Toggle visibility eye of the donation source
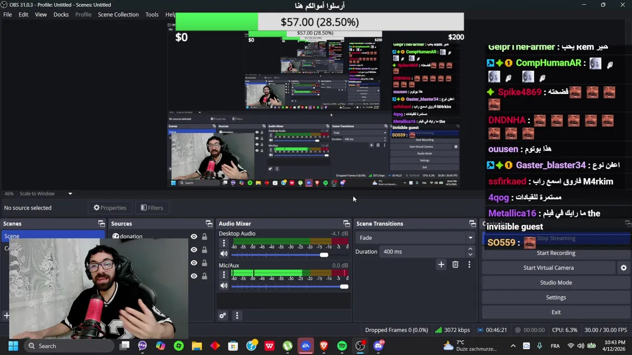The width and height of the screenshot is (632, 355). (x=194, y=237)
